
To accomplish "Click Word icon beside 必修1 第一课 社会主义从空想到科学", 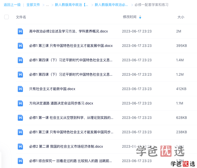I will click(x=20, y=118).
